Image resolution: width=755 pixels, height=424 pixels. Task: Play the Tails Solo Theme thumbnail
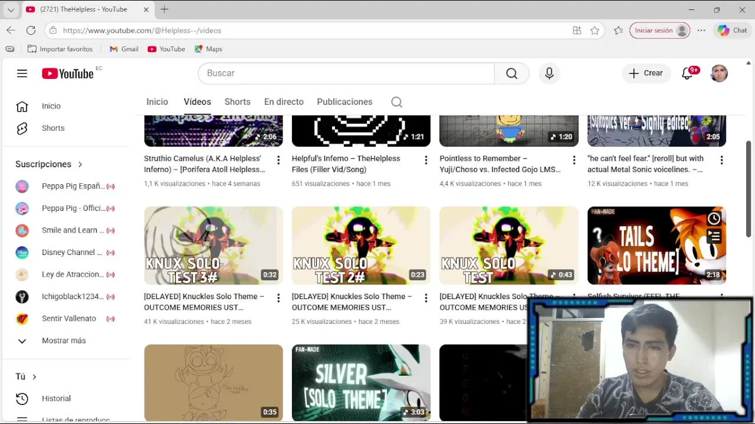pos(656,246)
